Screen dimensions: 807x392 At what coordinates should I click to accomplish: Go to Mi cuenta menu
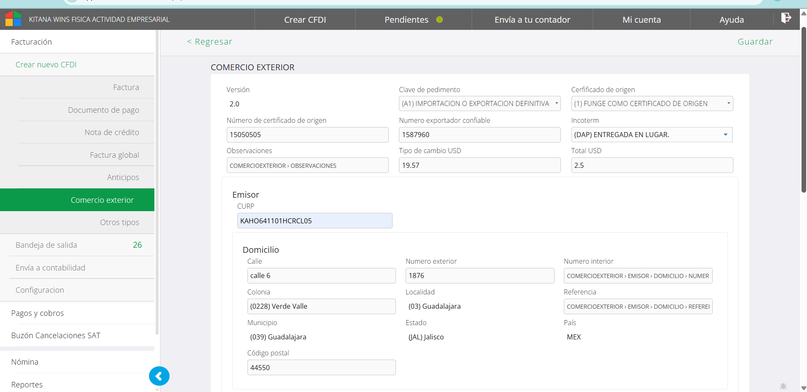pyautogui.click(x=641, y=20)
